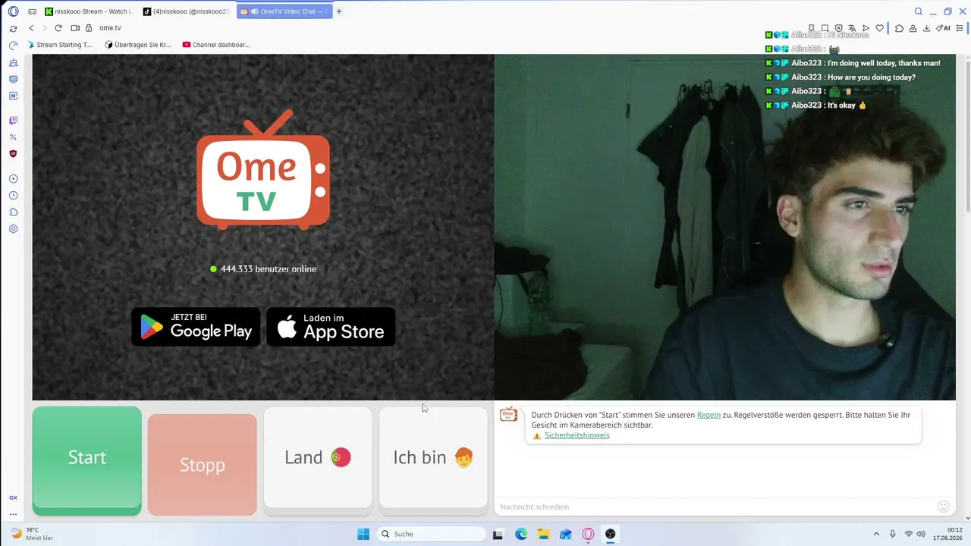971x546 pixels.
Task: Take a snapshot with the dashed-square icon
Action: tap(825, 28)
